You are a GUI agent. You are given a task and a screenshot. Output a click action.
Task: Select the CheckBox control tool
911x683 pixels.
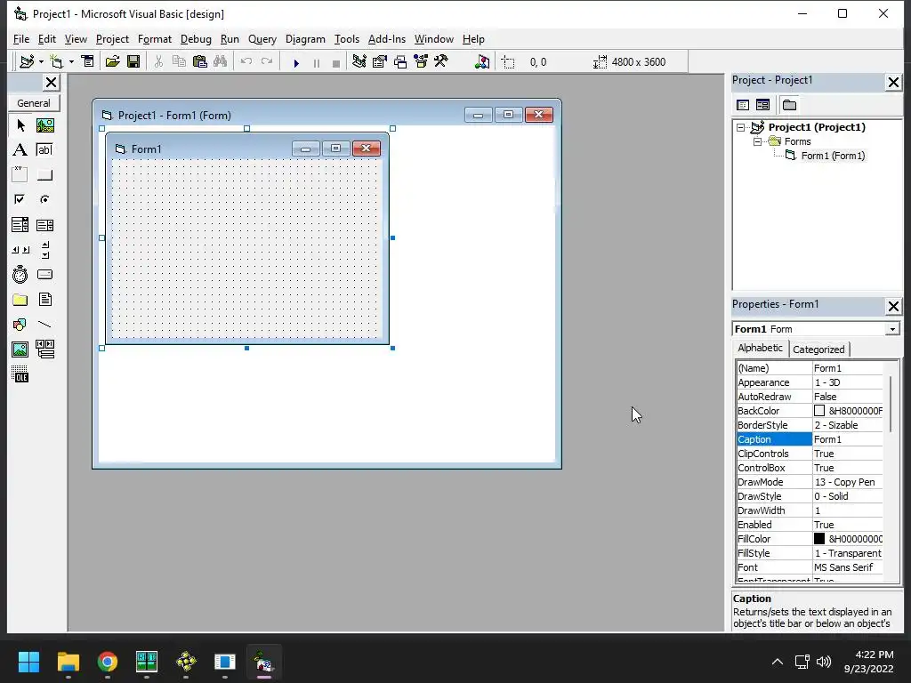[20, 199]
